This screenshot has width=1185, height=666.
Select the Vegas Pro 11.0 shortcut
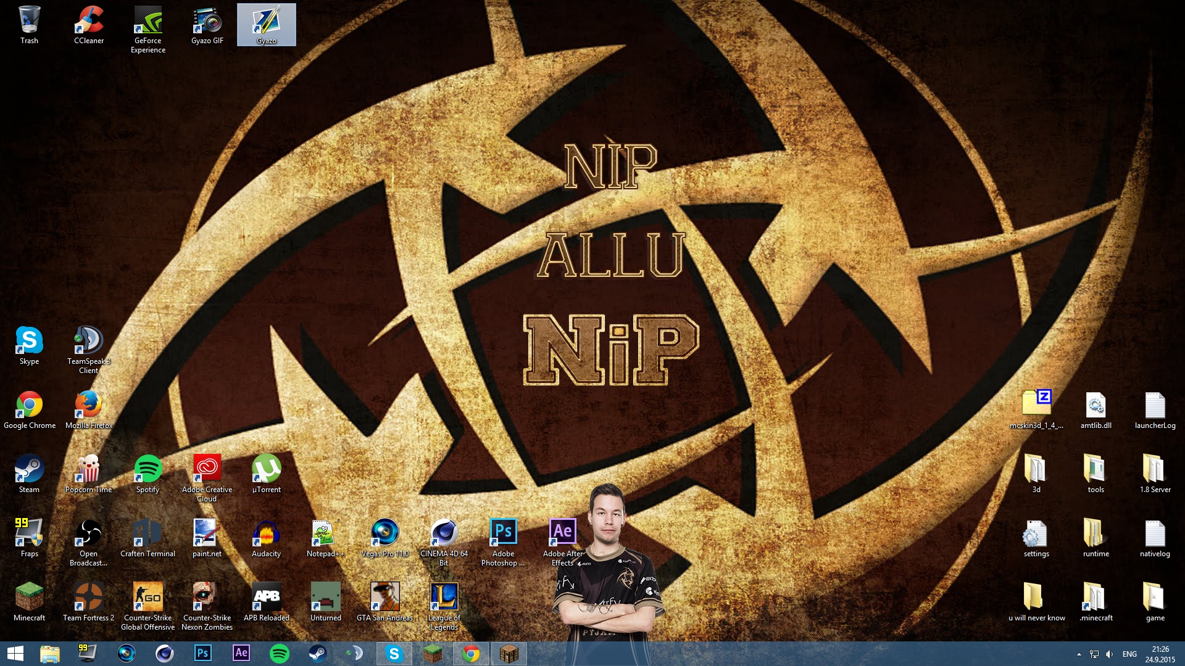(385, 538)
